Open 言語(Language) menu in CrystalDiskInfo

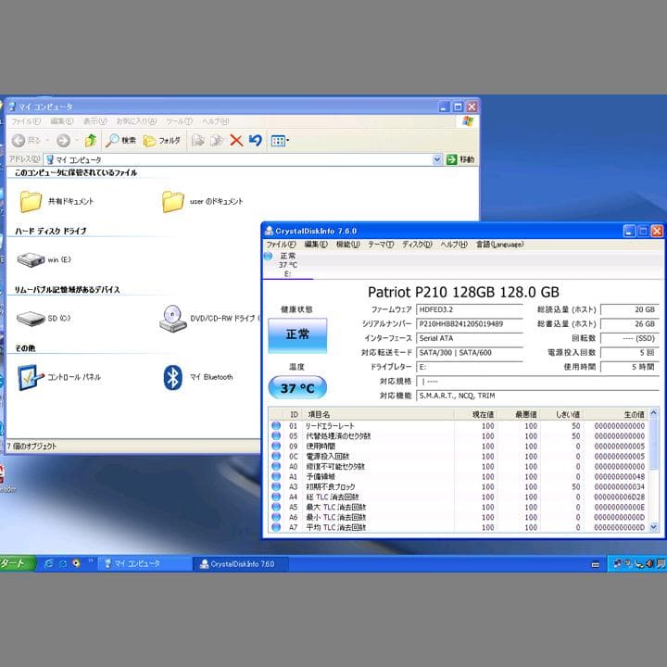499,245
